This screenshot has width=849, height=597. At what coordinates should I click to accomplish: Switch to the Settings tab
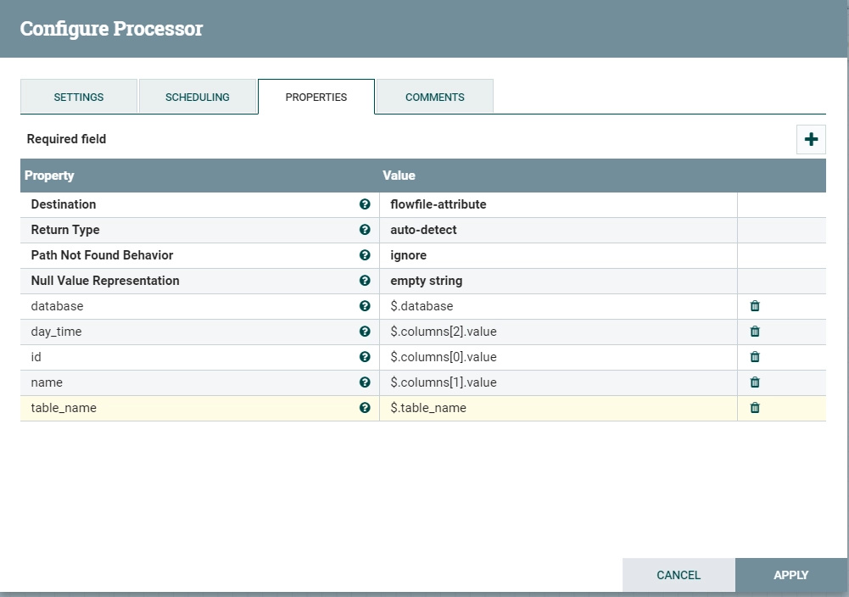[79, 97]
